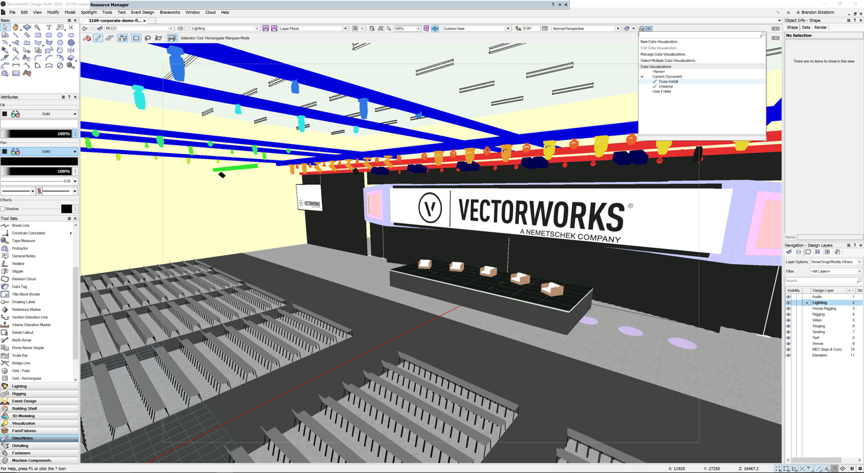
Task: Select the Selection arrow tool in Basic palette
Action: 5,28
